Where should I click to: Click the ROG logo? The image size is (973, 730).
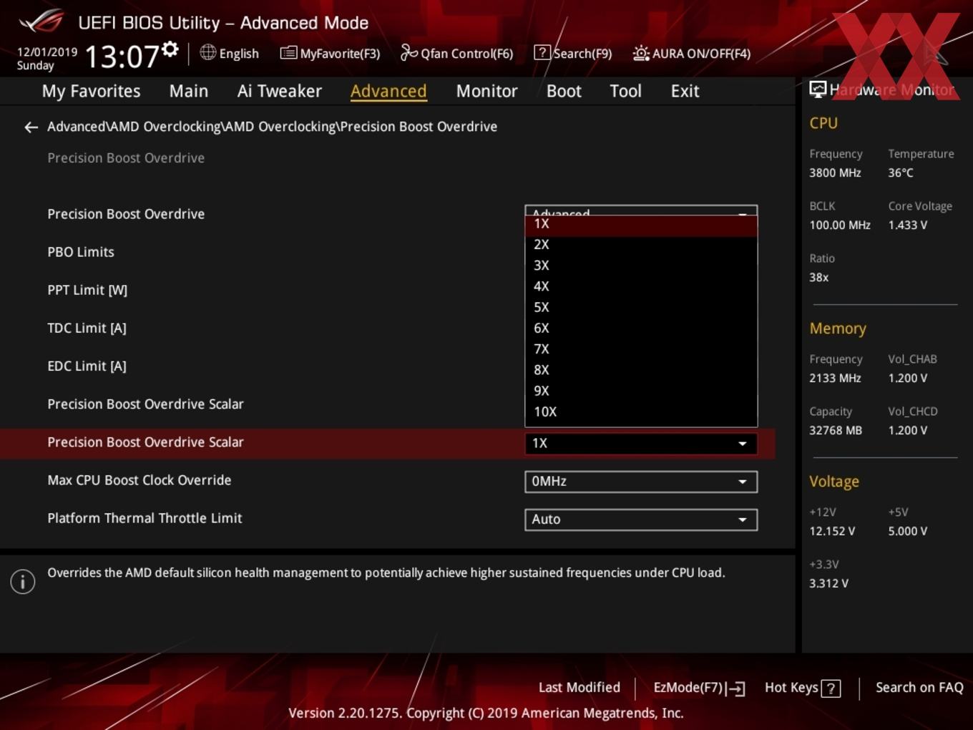(41, 21)
